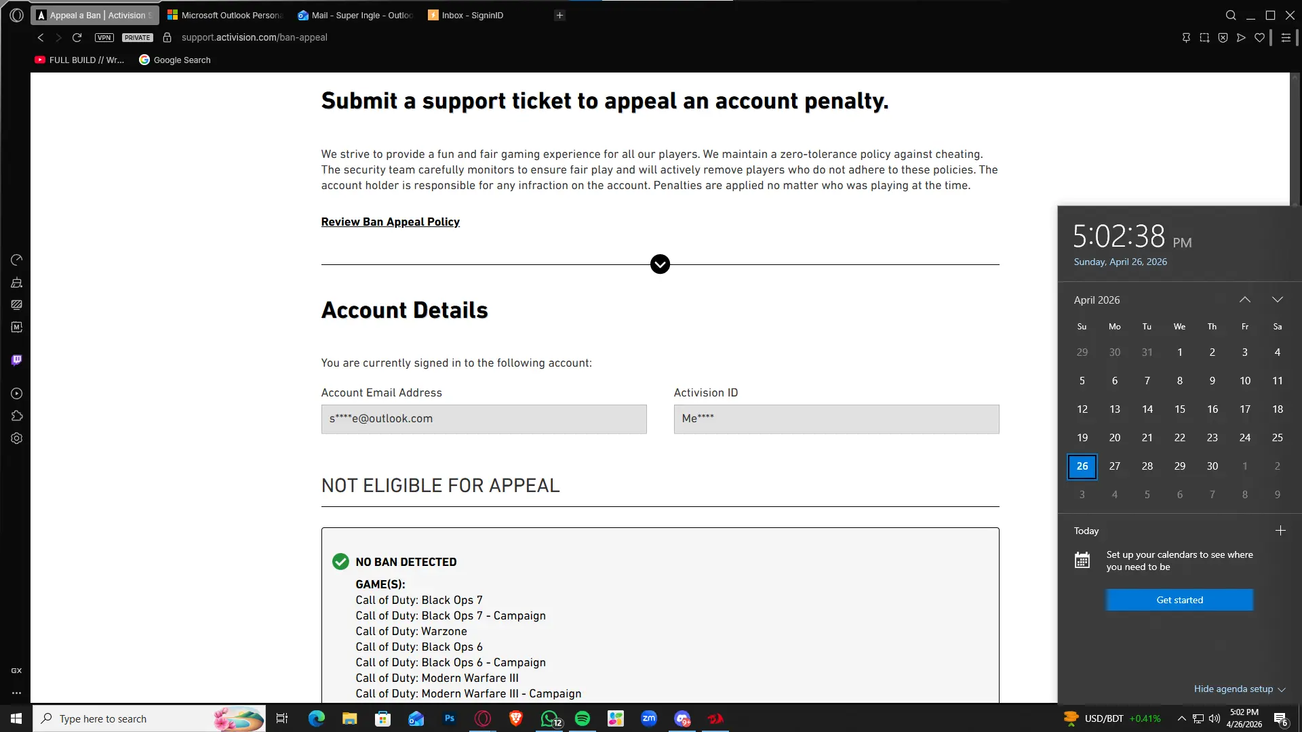Take a snapshot with the capture icon

coord(1204,38)
